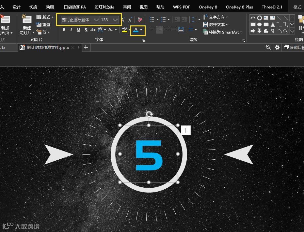Click the plus layout options button beside the text box

click(x=185, y=130)
